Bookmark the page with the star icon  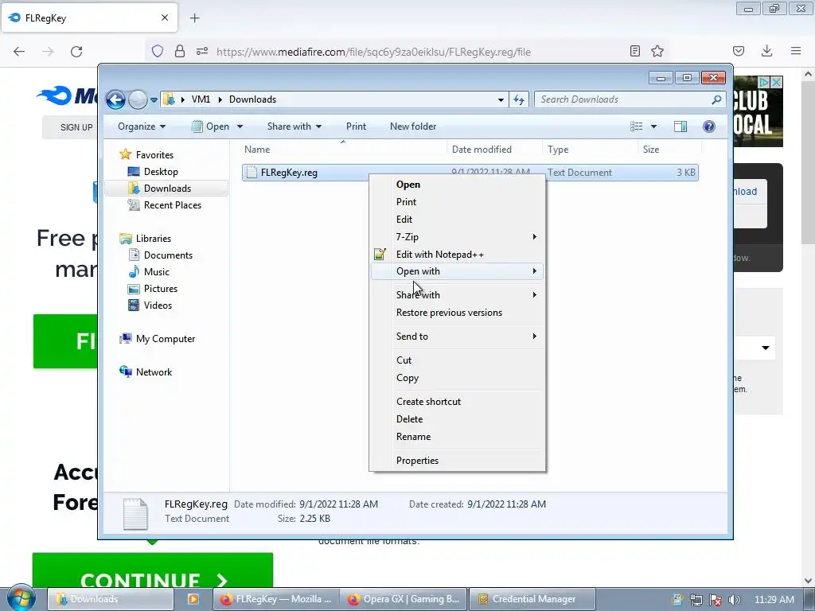click(x=657, y=51)
